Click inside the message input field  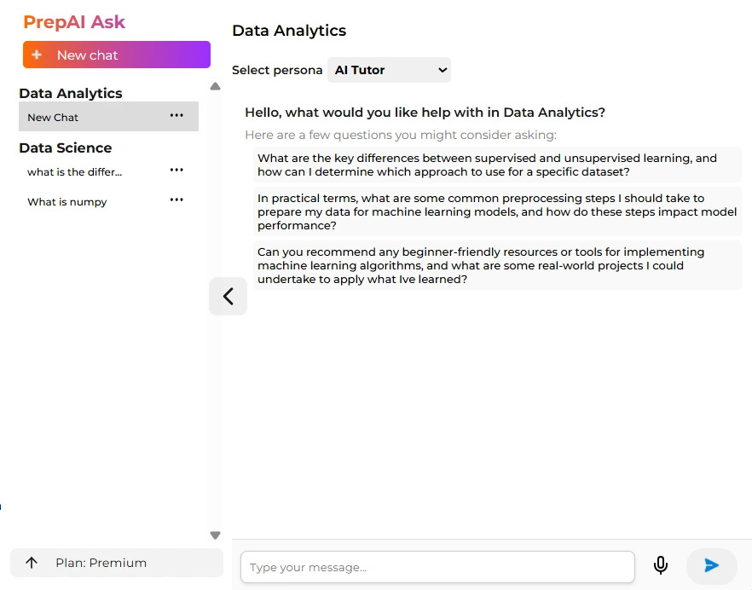click(x=437, y=566)
